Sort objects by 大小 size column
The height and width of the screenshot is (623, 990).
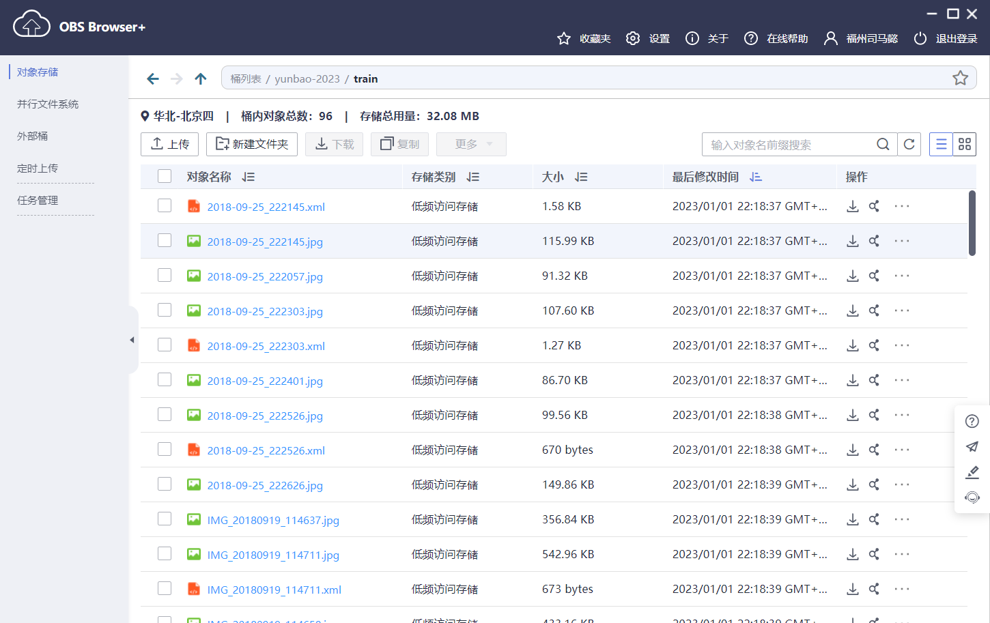[581, 176]
